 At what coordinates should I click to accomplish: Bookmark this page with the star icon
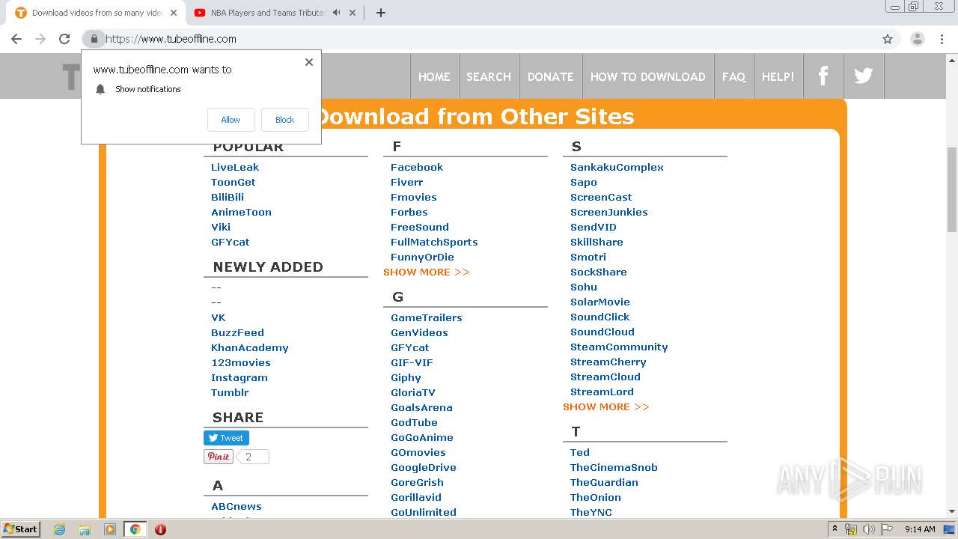(x=888, y=39)
